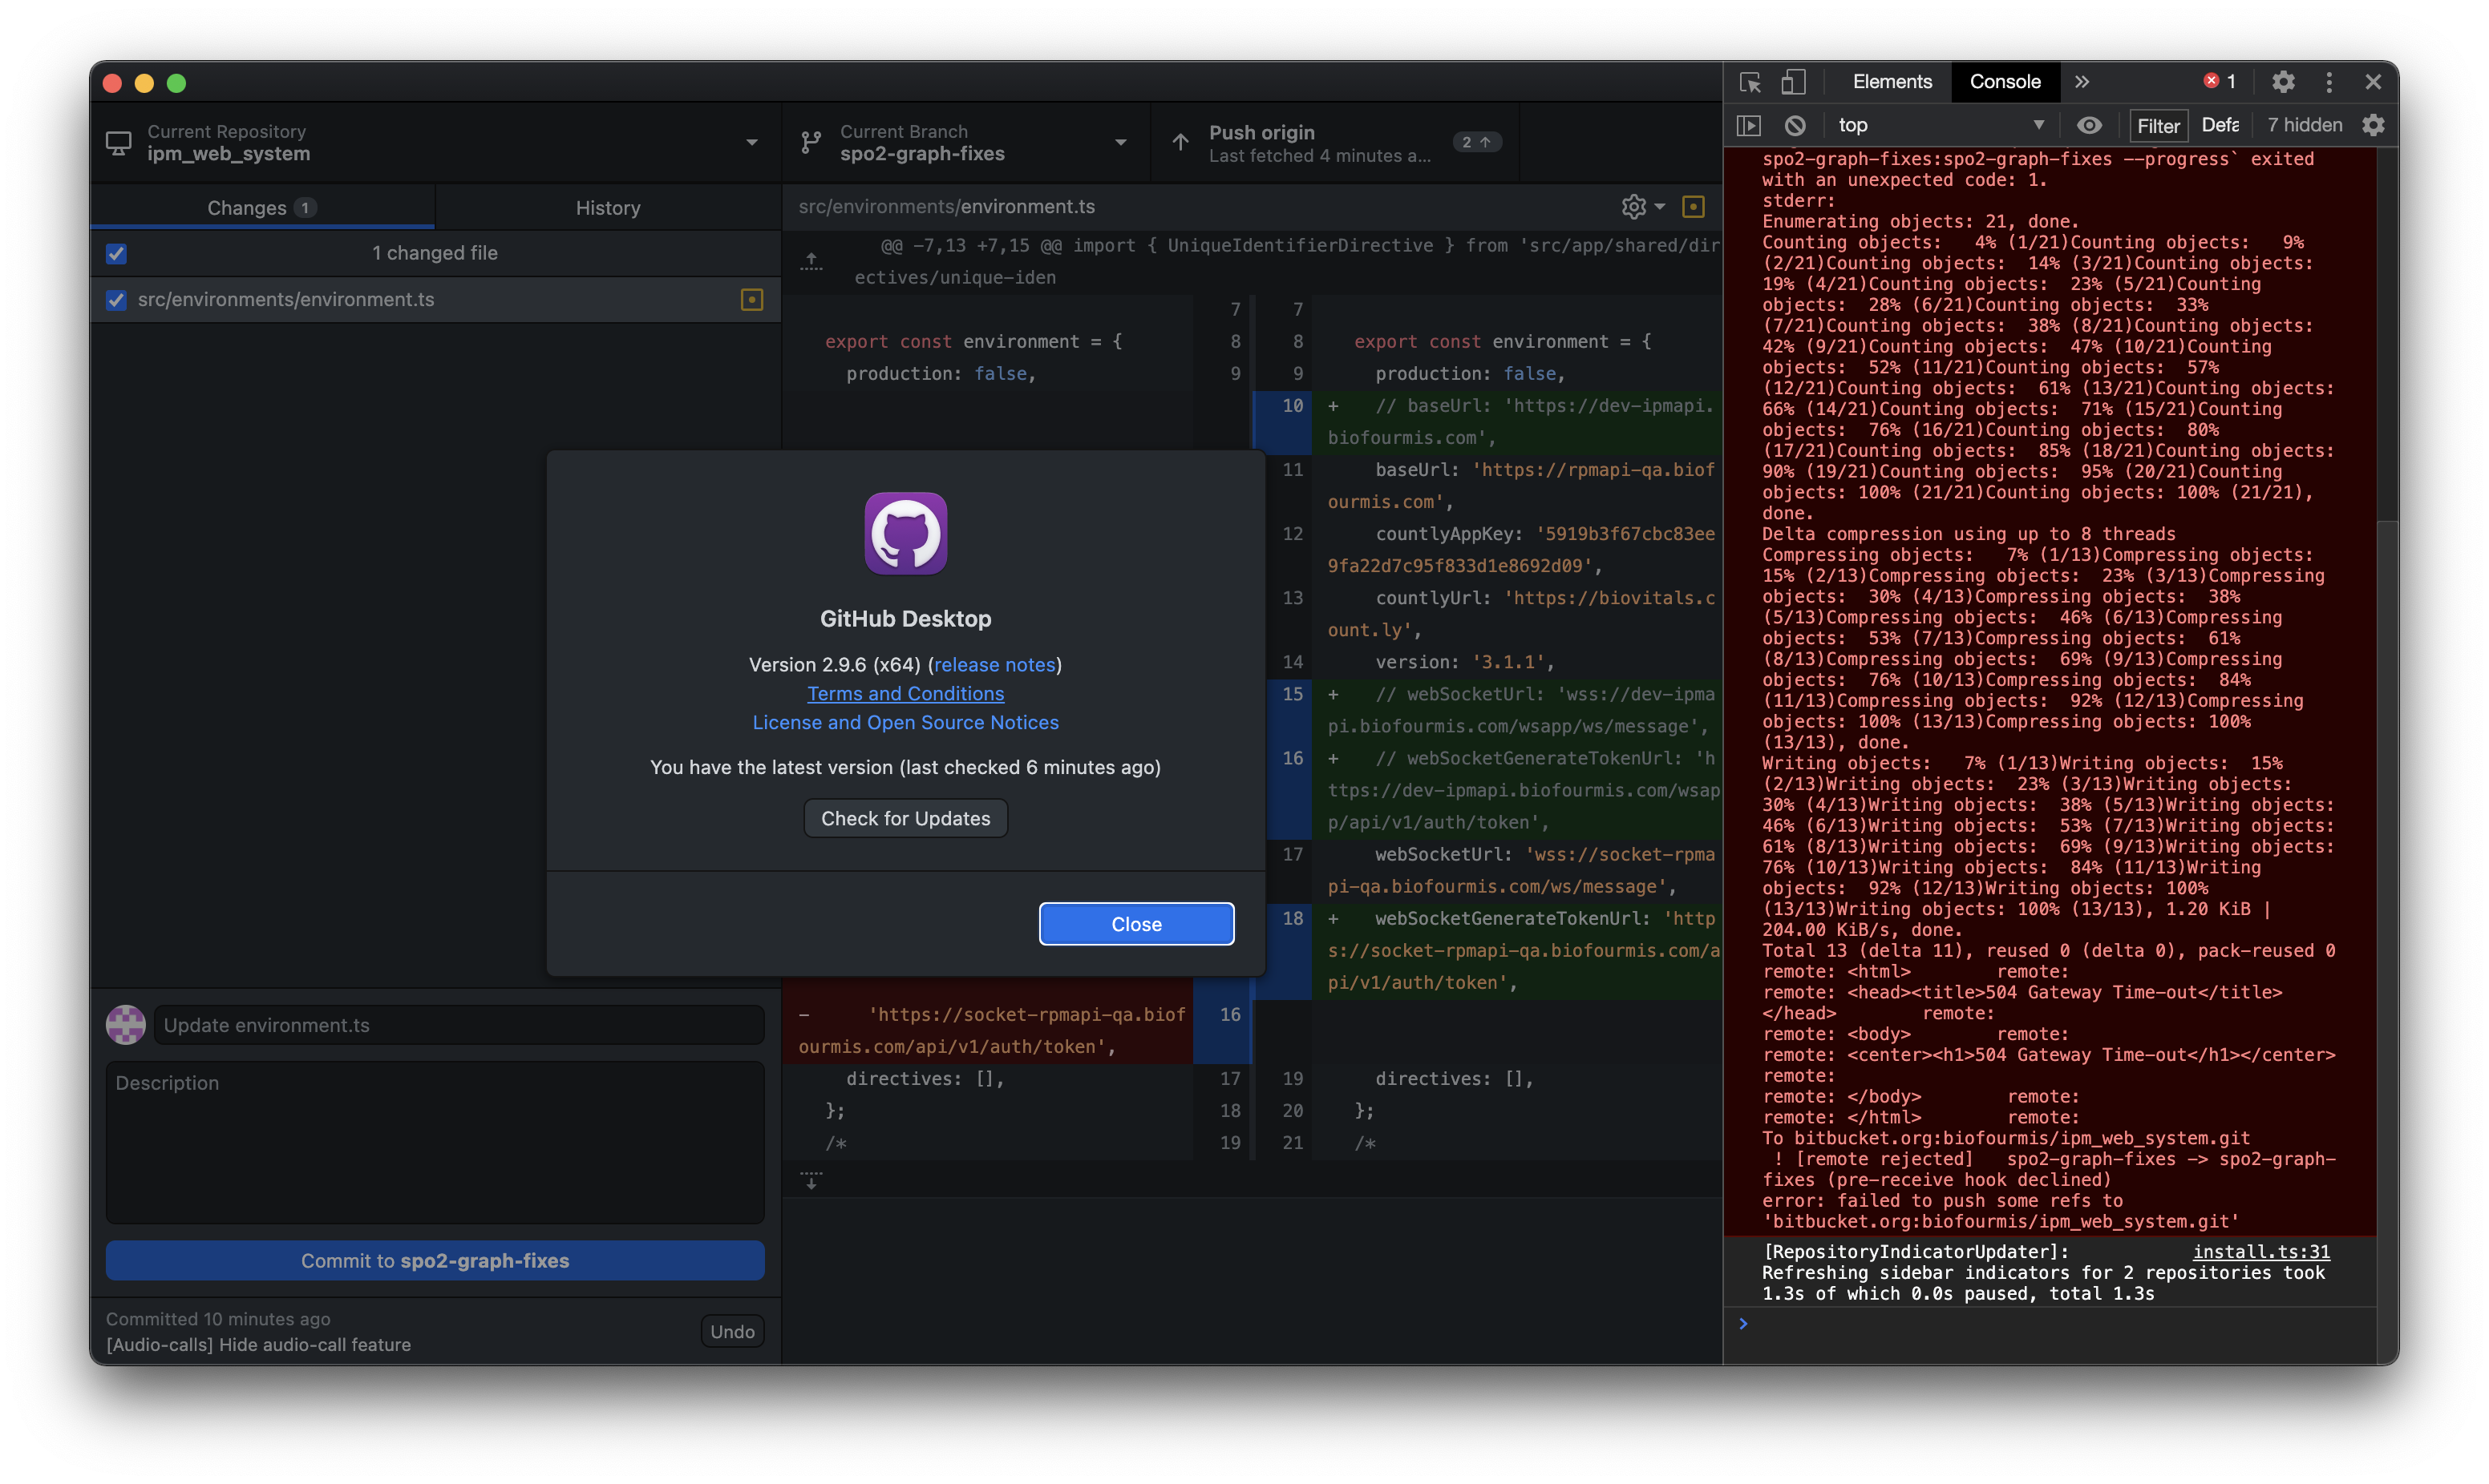2489x1484 pixels.
Task: Toggle selection of removed line 16
Action: (1223, 1030)
